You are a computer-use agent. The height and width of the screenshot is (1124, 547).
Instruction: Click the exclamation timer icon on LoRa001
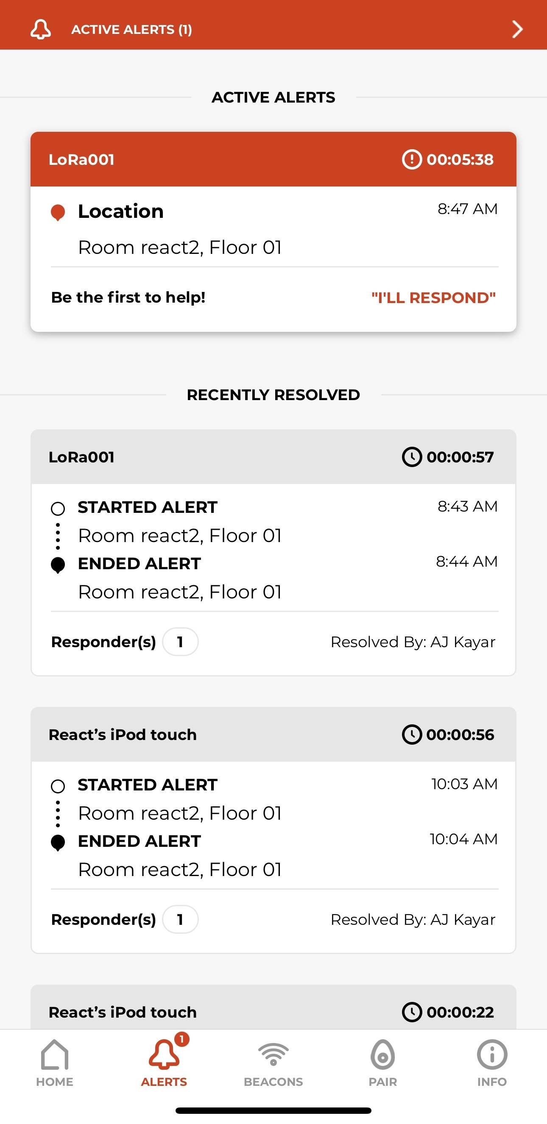point(412,159)
